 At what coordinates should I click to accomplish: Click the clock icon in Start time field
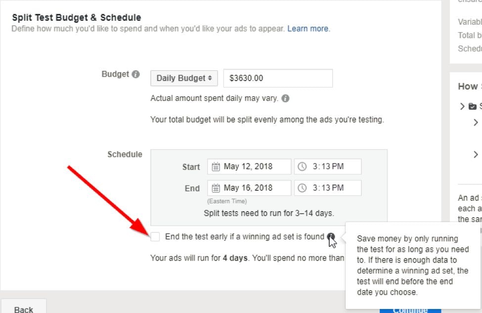pos(303,167)
